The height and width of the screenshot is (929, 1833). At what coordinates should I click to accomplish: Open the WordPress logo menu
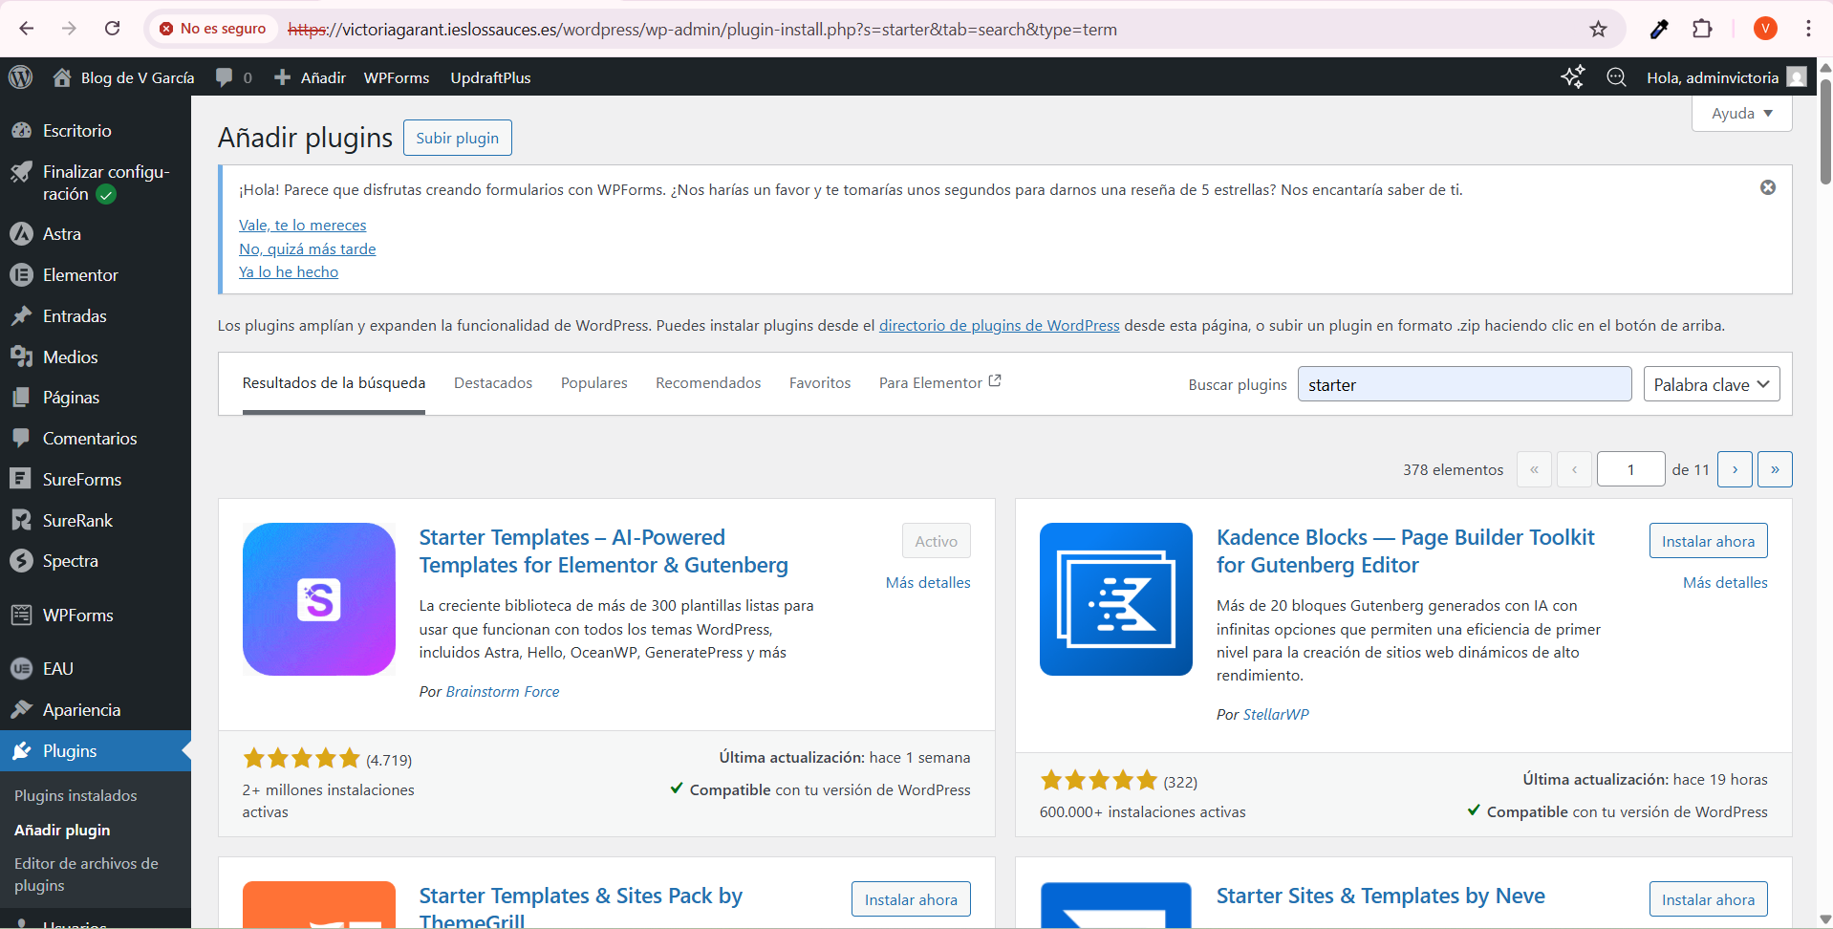pos(20,77)
